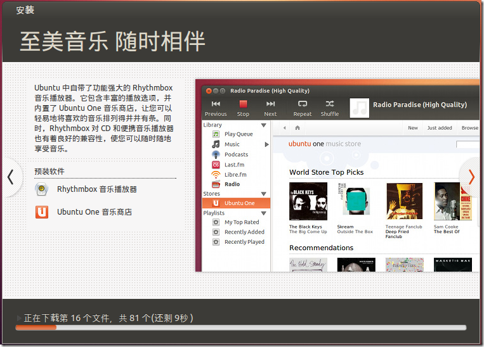Select the Music library icon
The image size is (484, 347).
point(216,144)
